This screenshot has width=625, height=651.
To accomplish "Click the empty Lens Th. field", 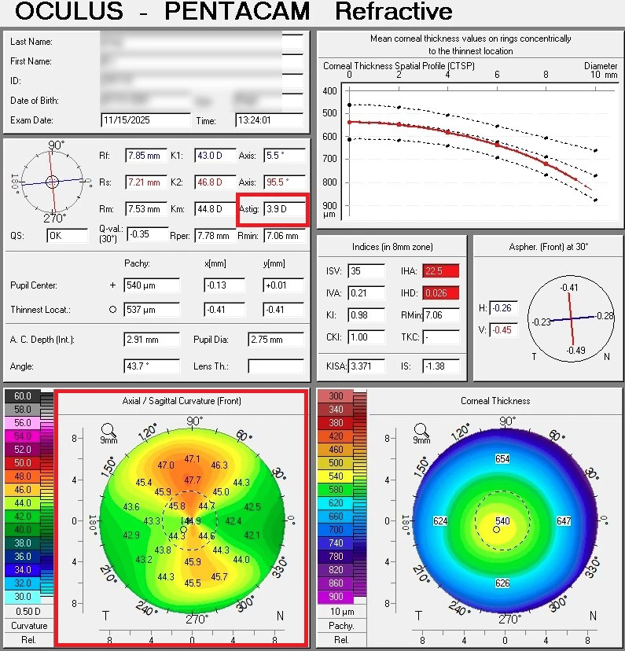I will click(276, 366).
